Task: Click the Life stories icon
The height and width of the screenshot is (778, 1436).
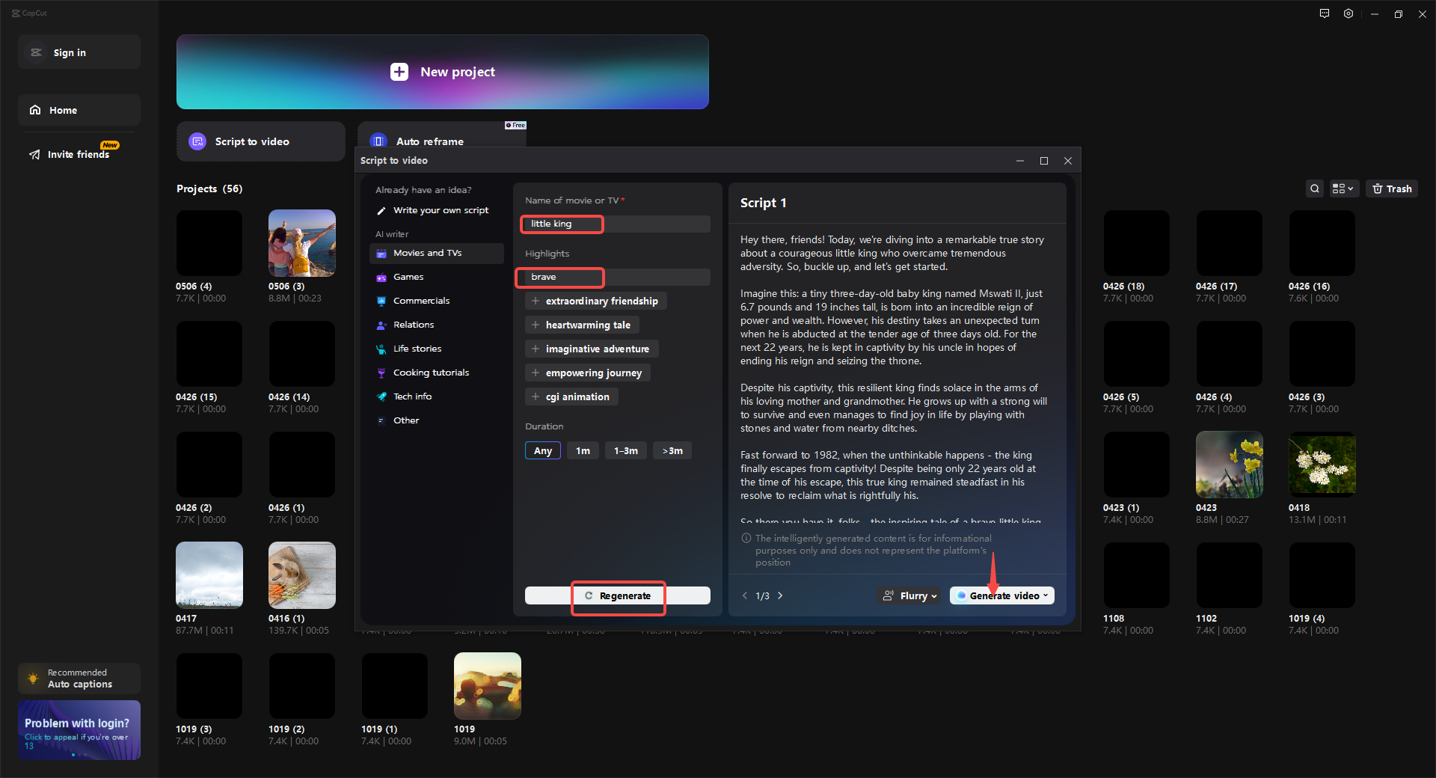Action: [x=381, y=349]
